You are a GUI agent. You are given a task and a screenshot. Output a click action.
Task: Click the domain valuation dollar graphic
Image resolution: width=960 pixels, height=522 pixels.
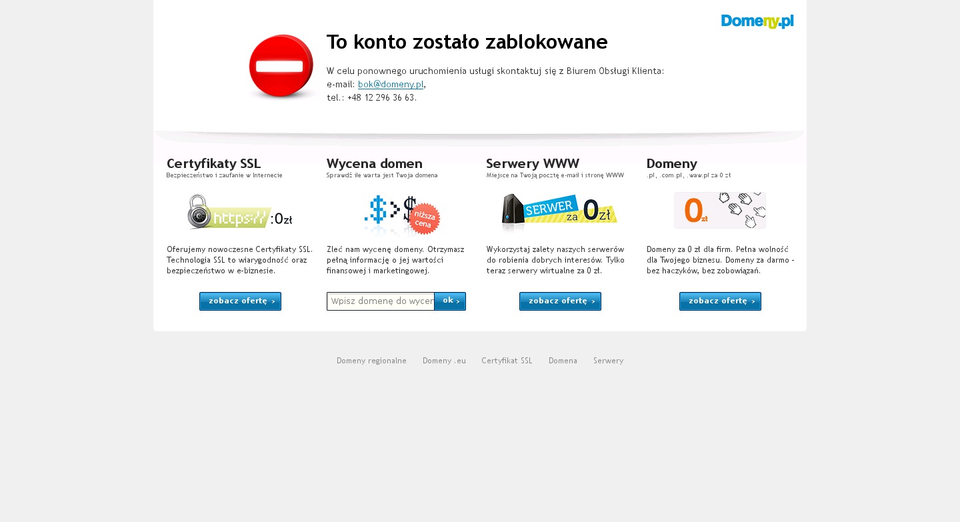[x=401, y=215]
